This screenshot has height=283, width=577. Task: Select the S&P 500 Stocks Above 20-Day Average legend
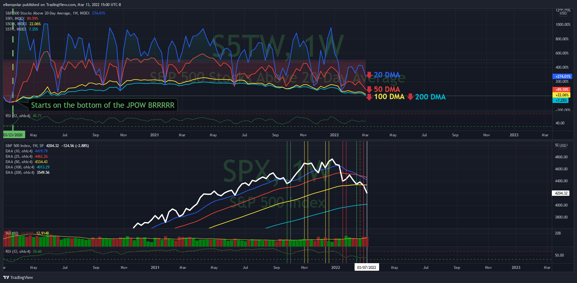click(55, 13)
